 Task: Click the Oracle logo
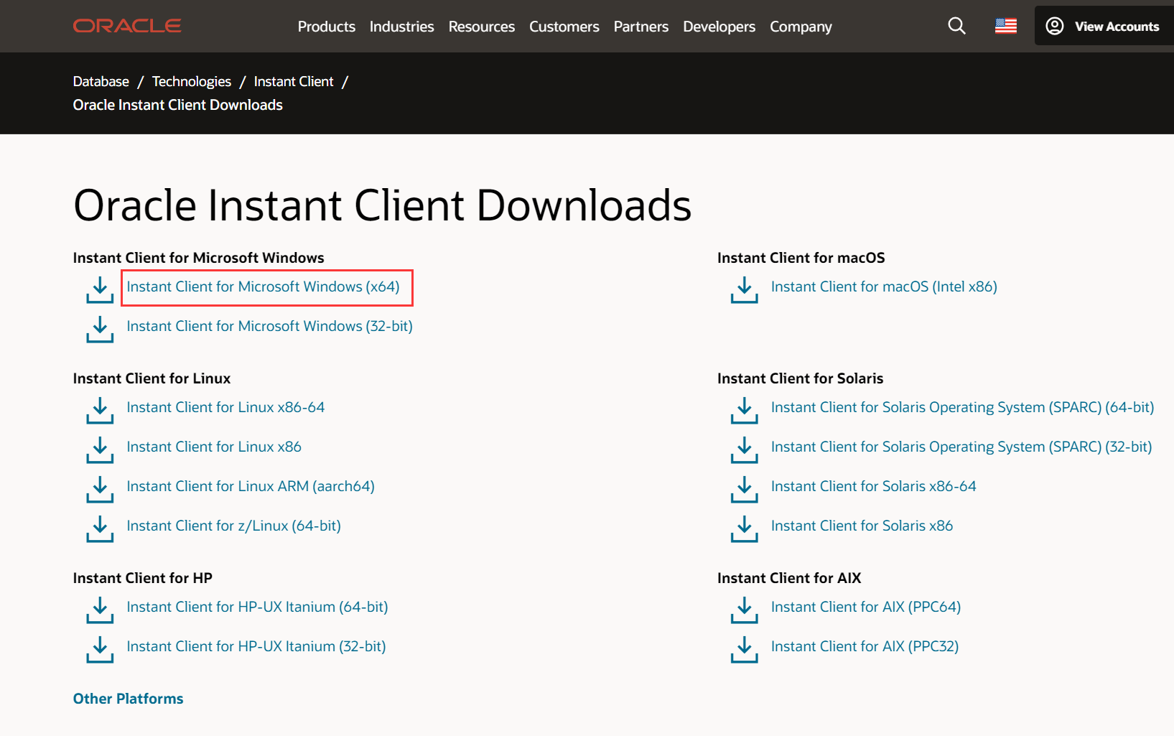pos(127,26)
